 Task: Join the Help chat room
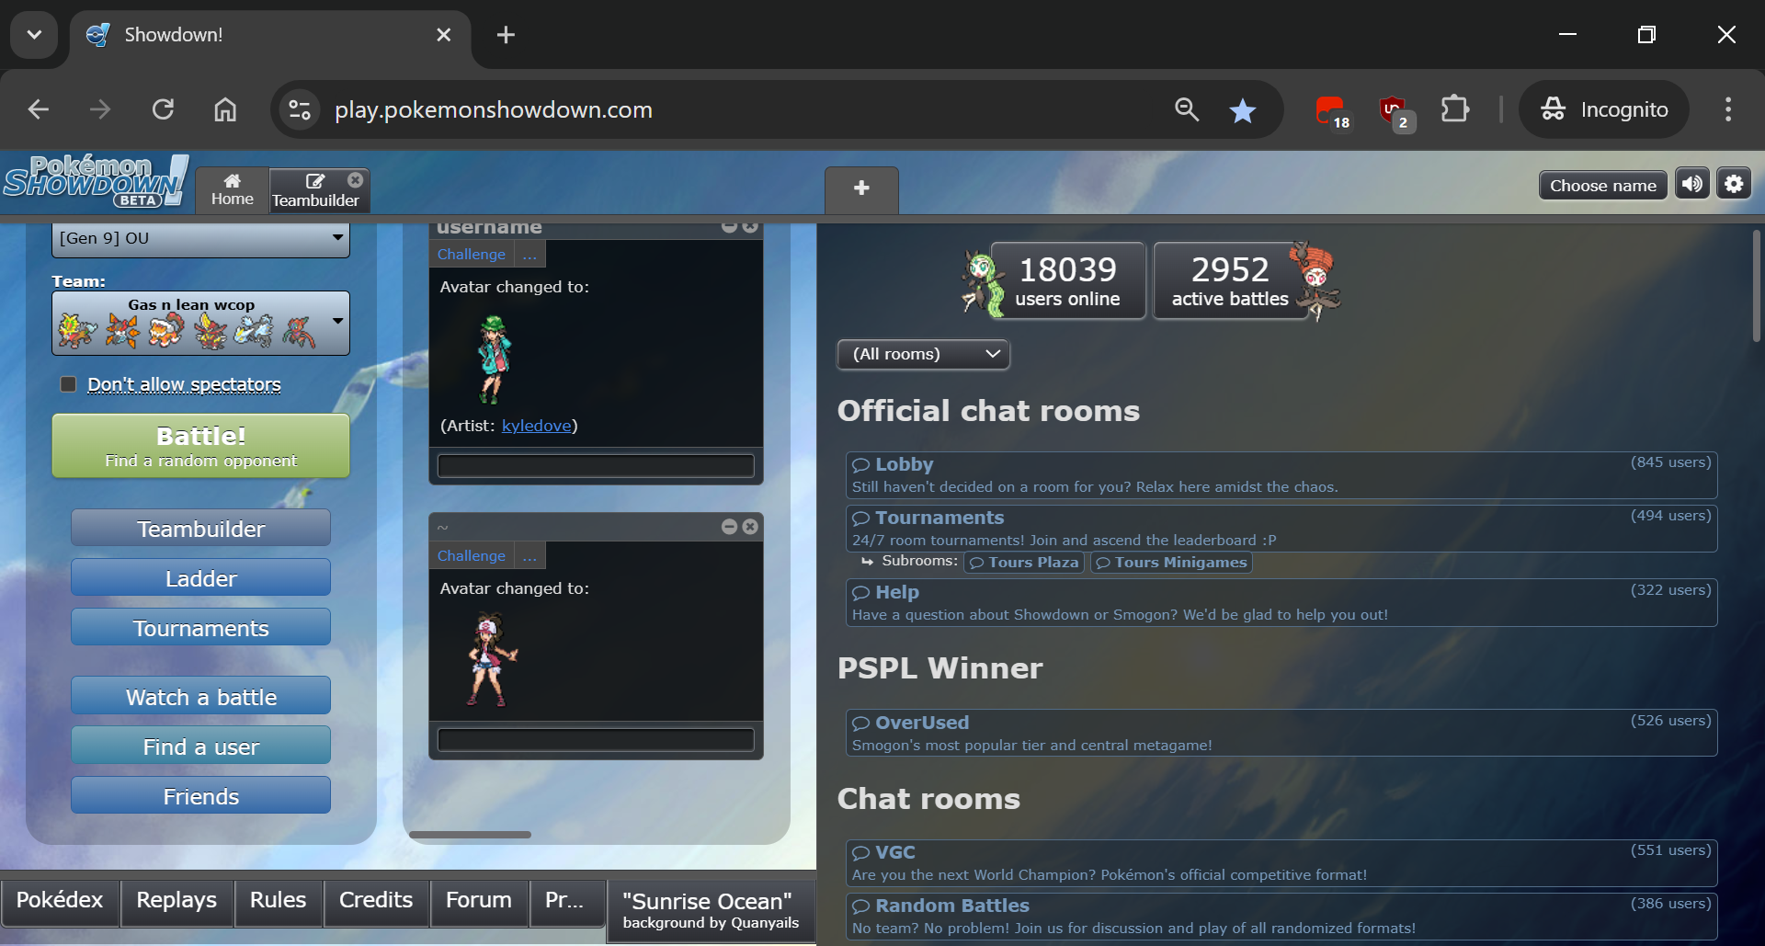1281,603
